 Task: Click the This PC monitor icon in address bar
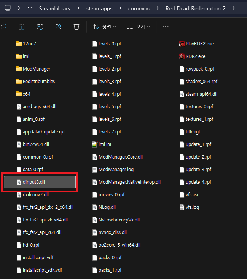[x=8, y=8]
